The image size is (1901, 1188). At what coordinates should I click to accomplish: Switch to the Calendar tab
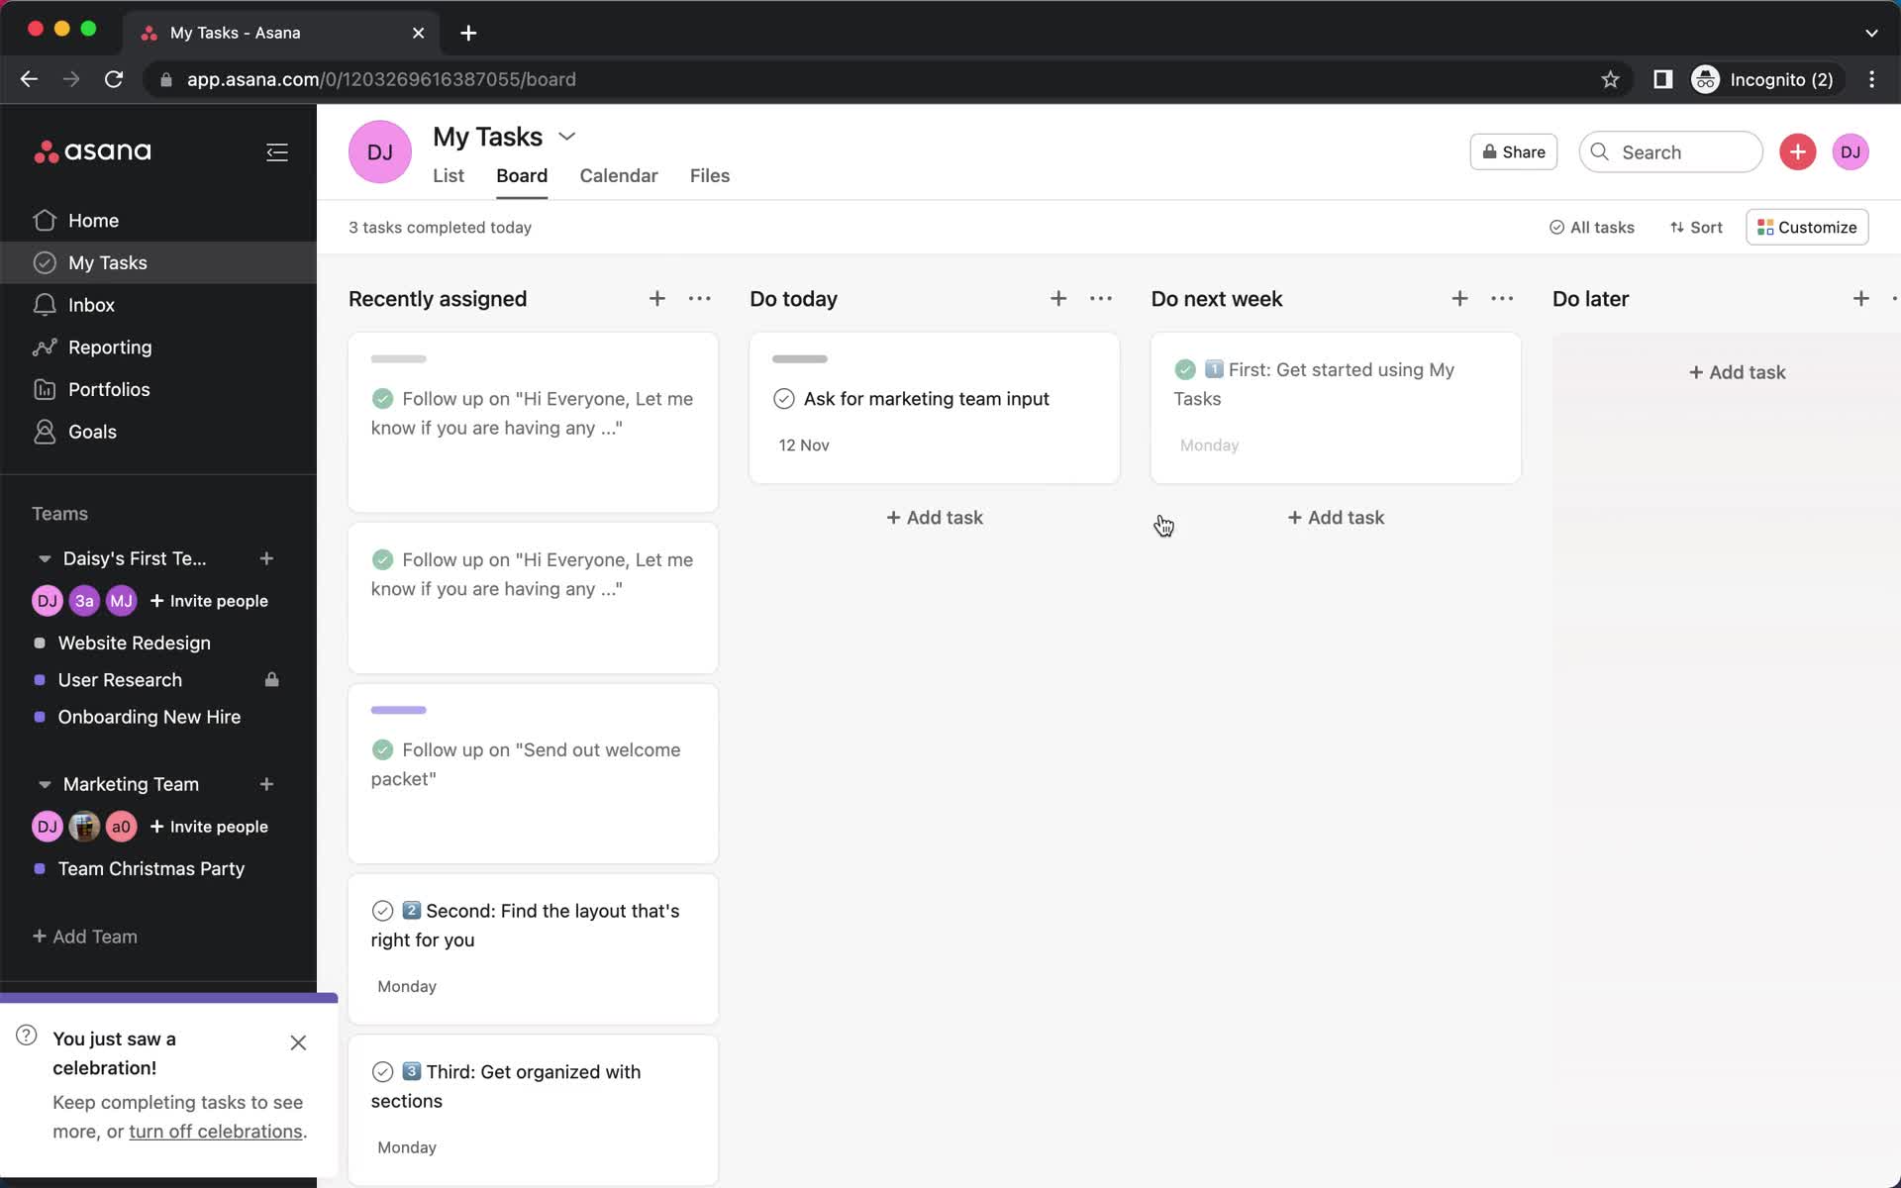click(x=619, y=175)
